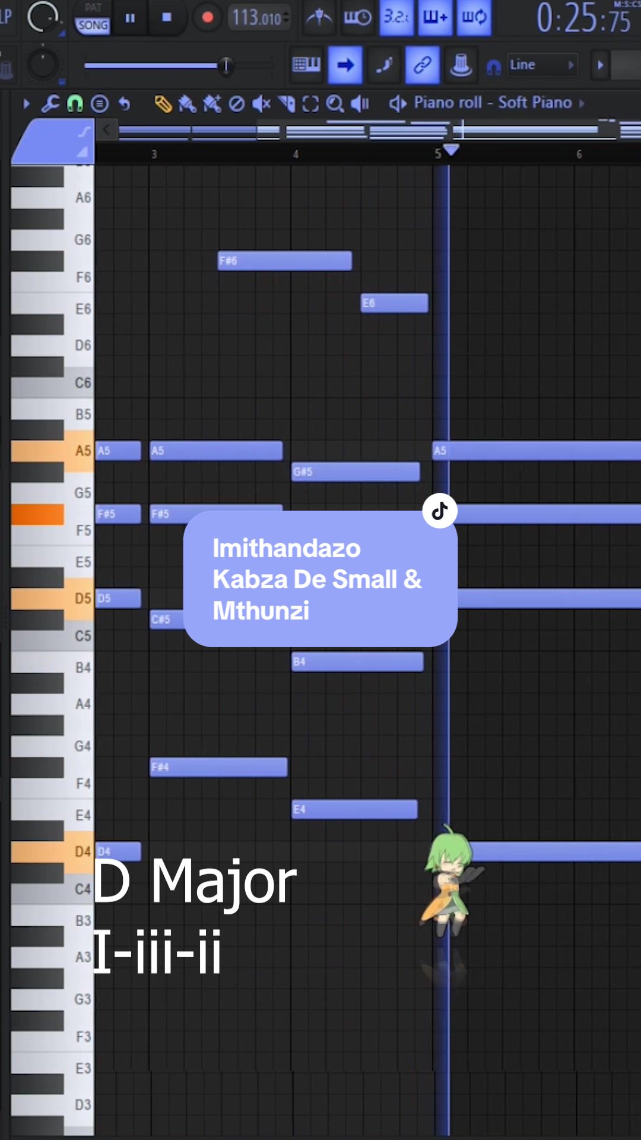Click the stamp circle icon
This screenshot has width=641, height=1140.
coord(100,104)
